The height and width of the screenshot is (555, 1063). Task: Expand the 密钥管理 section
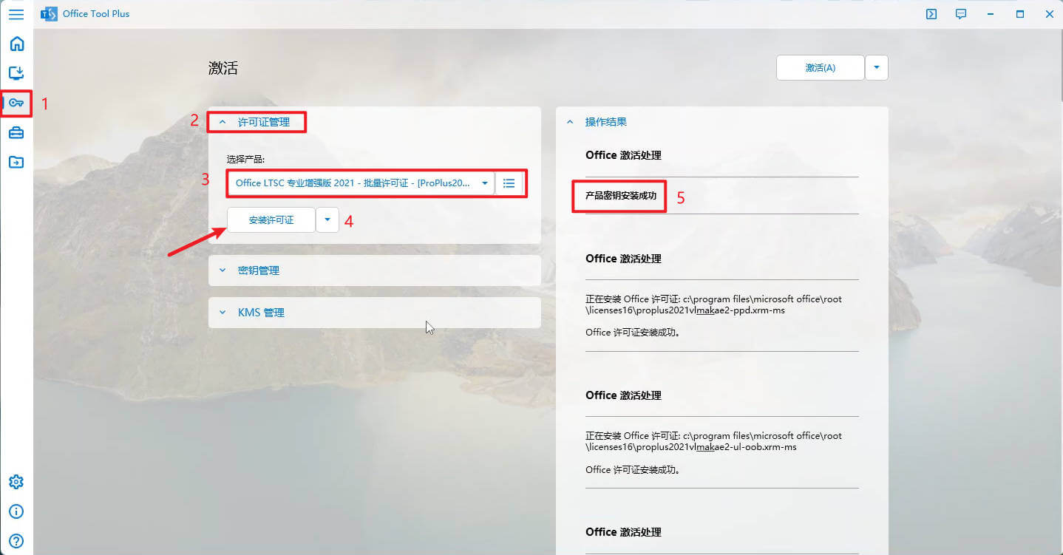click(x=375, y=270)
